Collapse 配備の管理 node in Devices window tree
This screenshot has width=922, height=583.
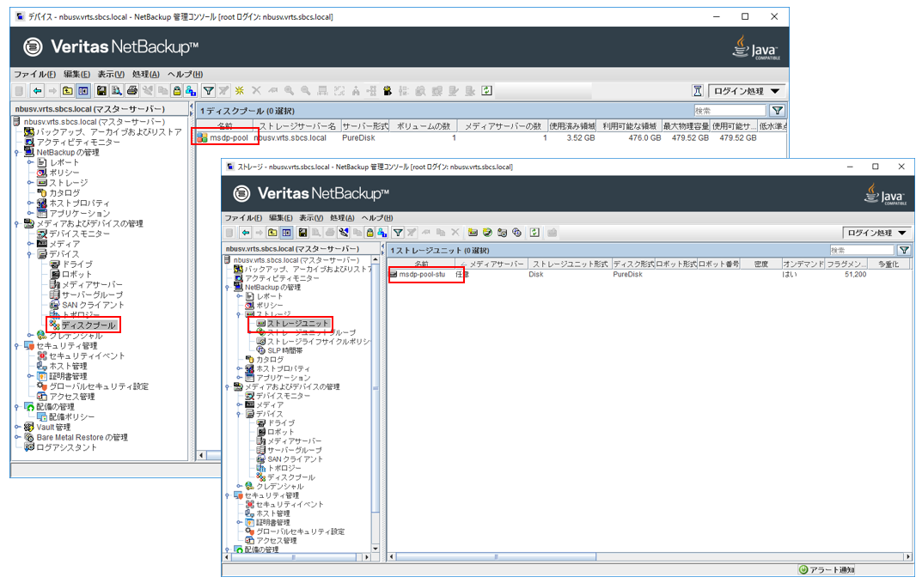click(x=16, y=407)
